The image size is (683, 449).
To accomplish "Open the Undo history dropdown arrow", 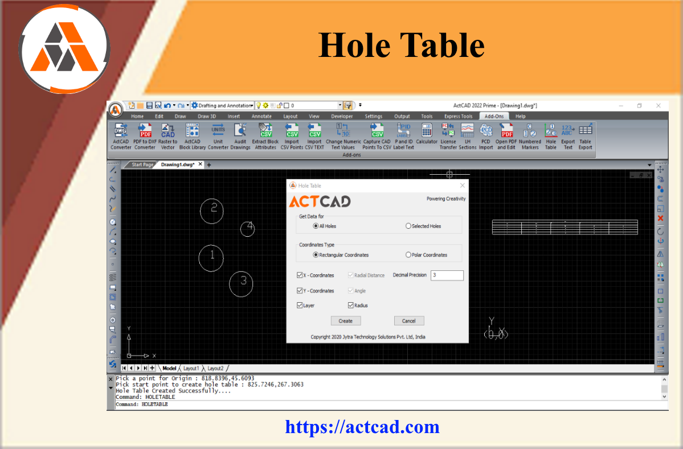I will click(x=174, y=105).
